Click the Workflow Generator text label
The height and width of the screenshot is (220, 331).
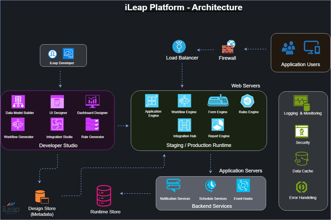pyautogui.click(x=19, y=137)
